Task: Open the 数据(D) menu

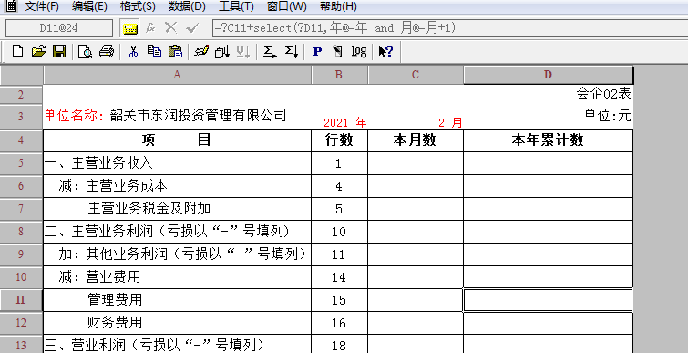Action: click(187, 6)
